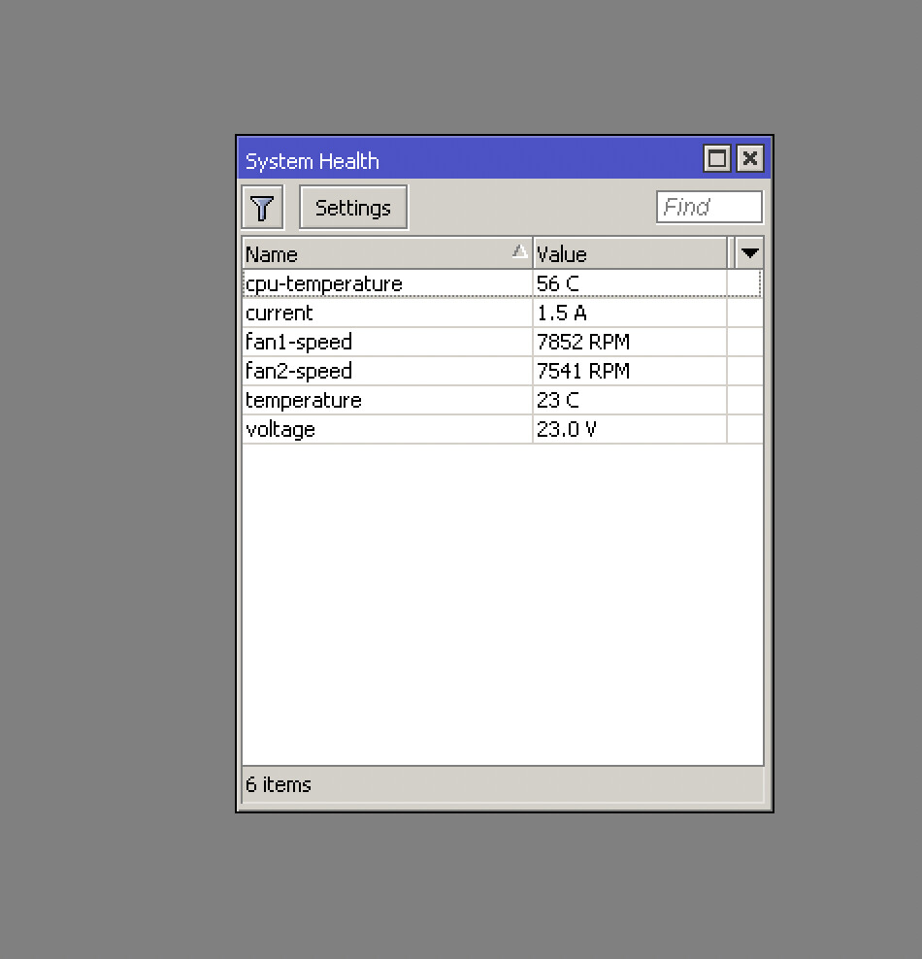This screenshot has height=959, width=922.
Task: Click the Find search field
Action: (708, 206)
